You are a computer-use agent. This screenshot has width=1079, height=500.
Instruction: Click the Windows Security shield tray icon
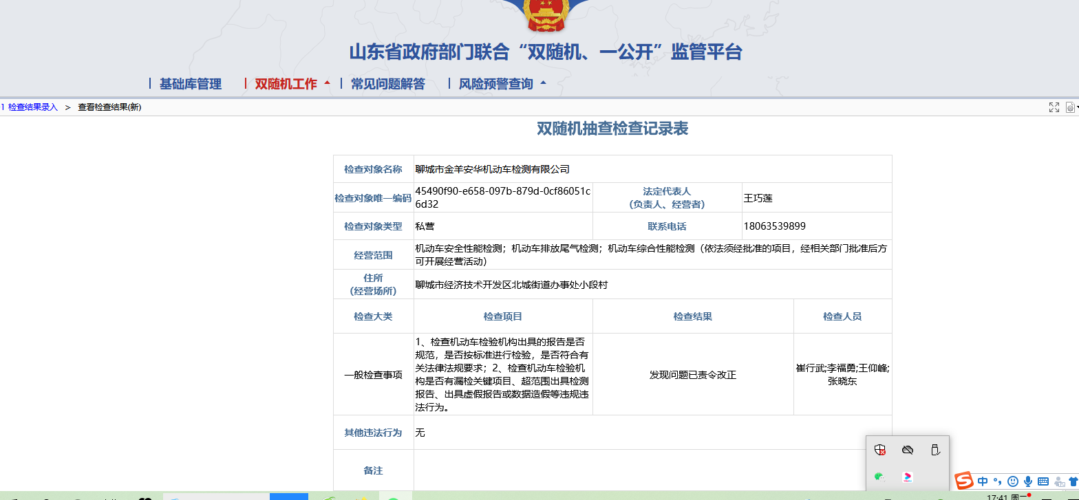click(x=879, y=450)
